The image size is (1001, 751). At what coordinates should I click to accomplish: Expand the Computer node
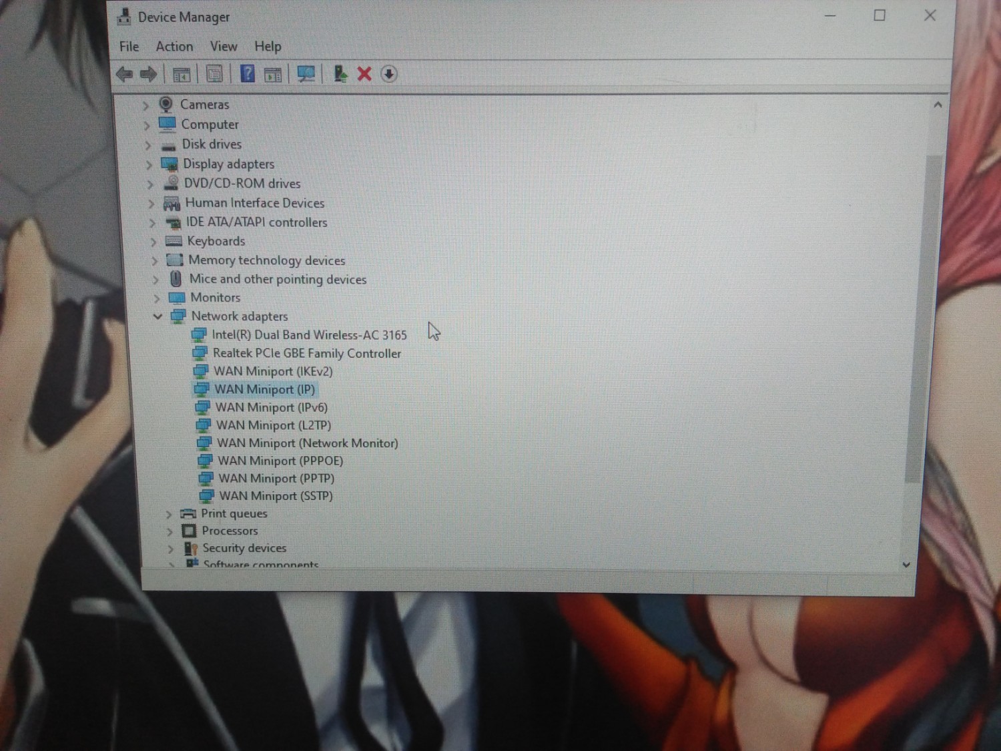[147, 126]
